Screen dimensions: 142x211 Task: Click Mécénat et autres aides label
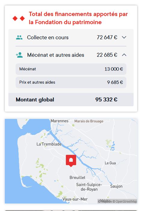coord(56,55)
